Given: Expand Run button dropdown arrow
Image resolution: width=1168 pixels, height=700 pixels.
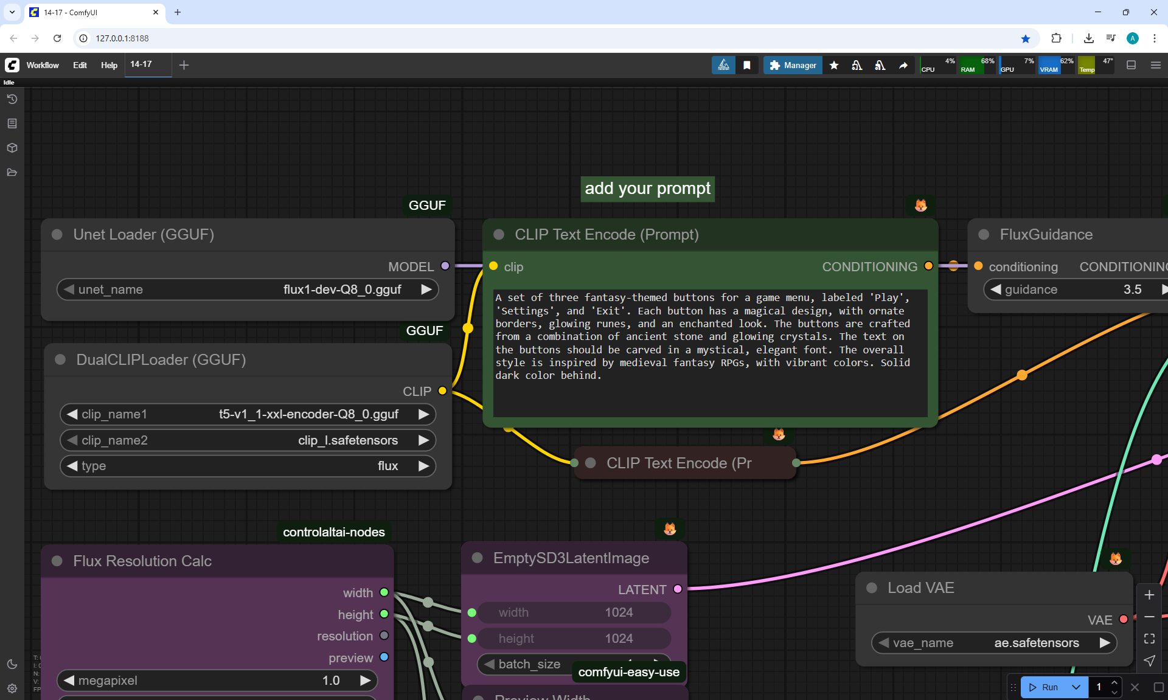Looking at the screenshot, I should pyautogui.click(x=1076, y=687).
